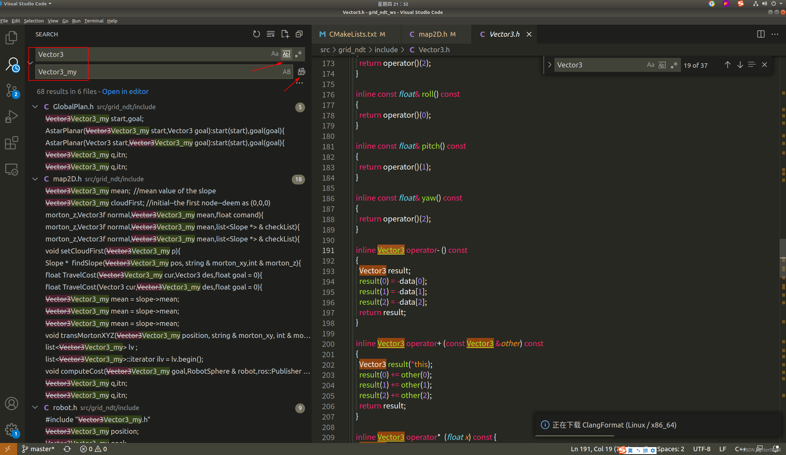786x455 pixels.
Task: Open the Extensions view
Action: 12,143
